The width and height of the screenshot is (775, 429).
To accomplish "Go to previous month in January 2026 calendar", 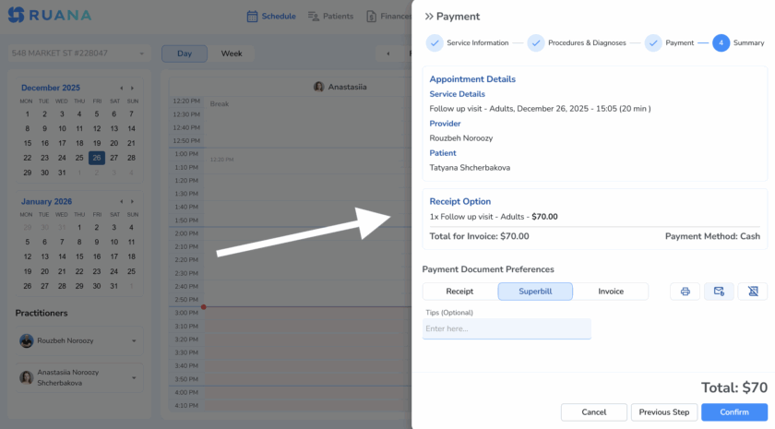I will pos(122,202).
